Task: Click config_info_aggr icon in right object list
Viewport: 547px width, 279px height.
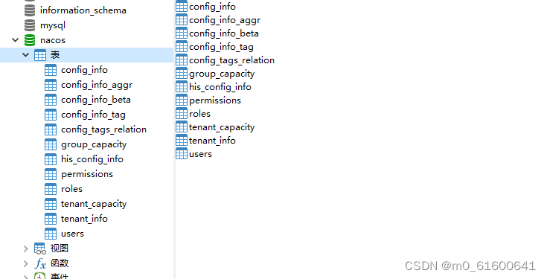Action: coord(182,19)
